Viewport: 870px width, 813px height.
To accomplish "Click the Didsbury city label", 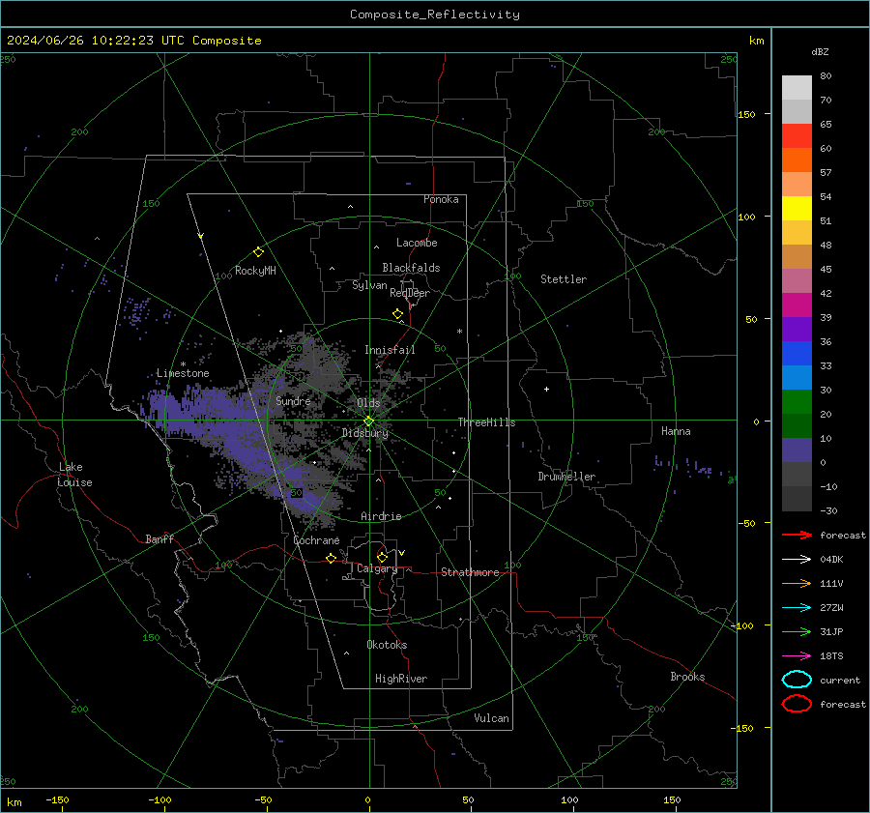I will click(365, 433).
